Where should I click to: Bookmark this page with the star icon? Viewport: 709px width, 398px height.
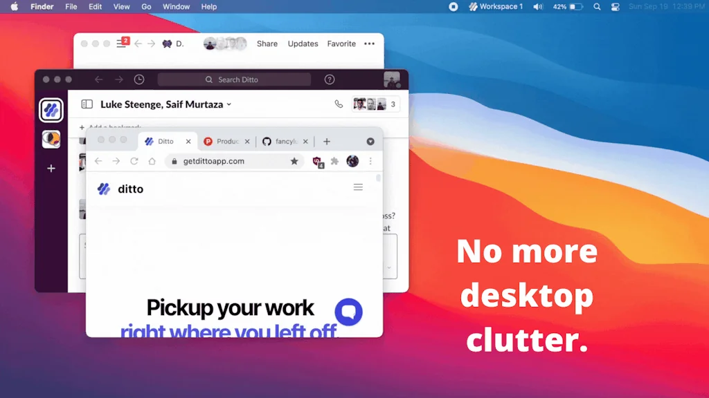(294, 161)
